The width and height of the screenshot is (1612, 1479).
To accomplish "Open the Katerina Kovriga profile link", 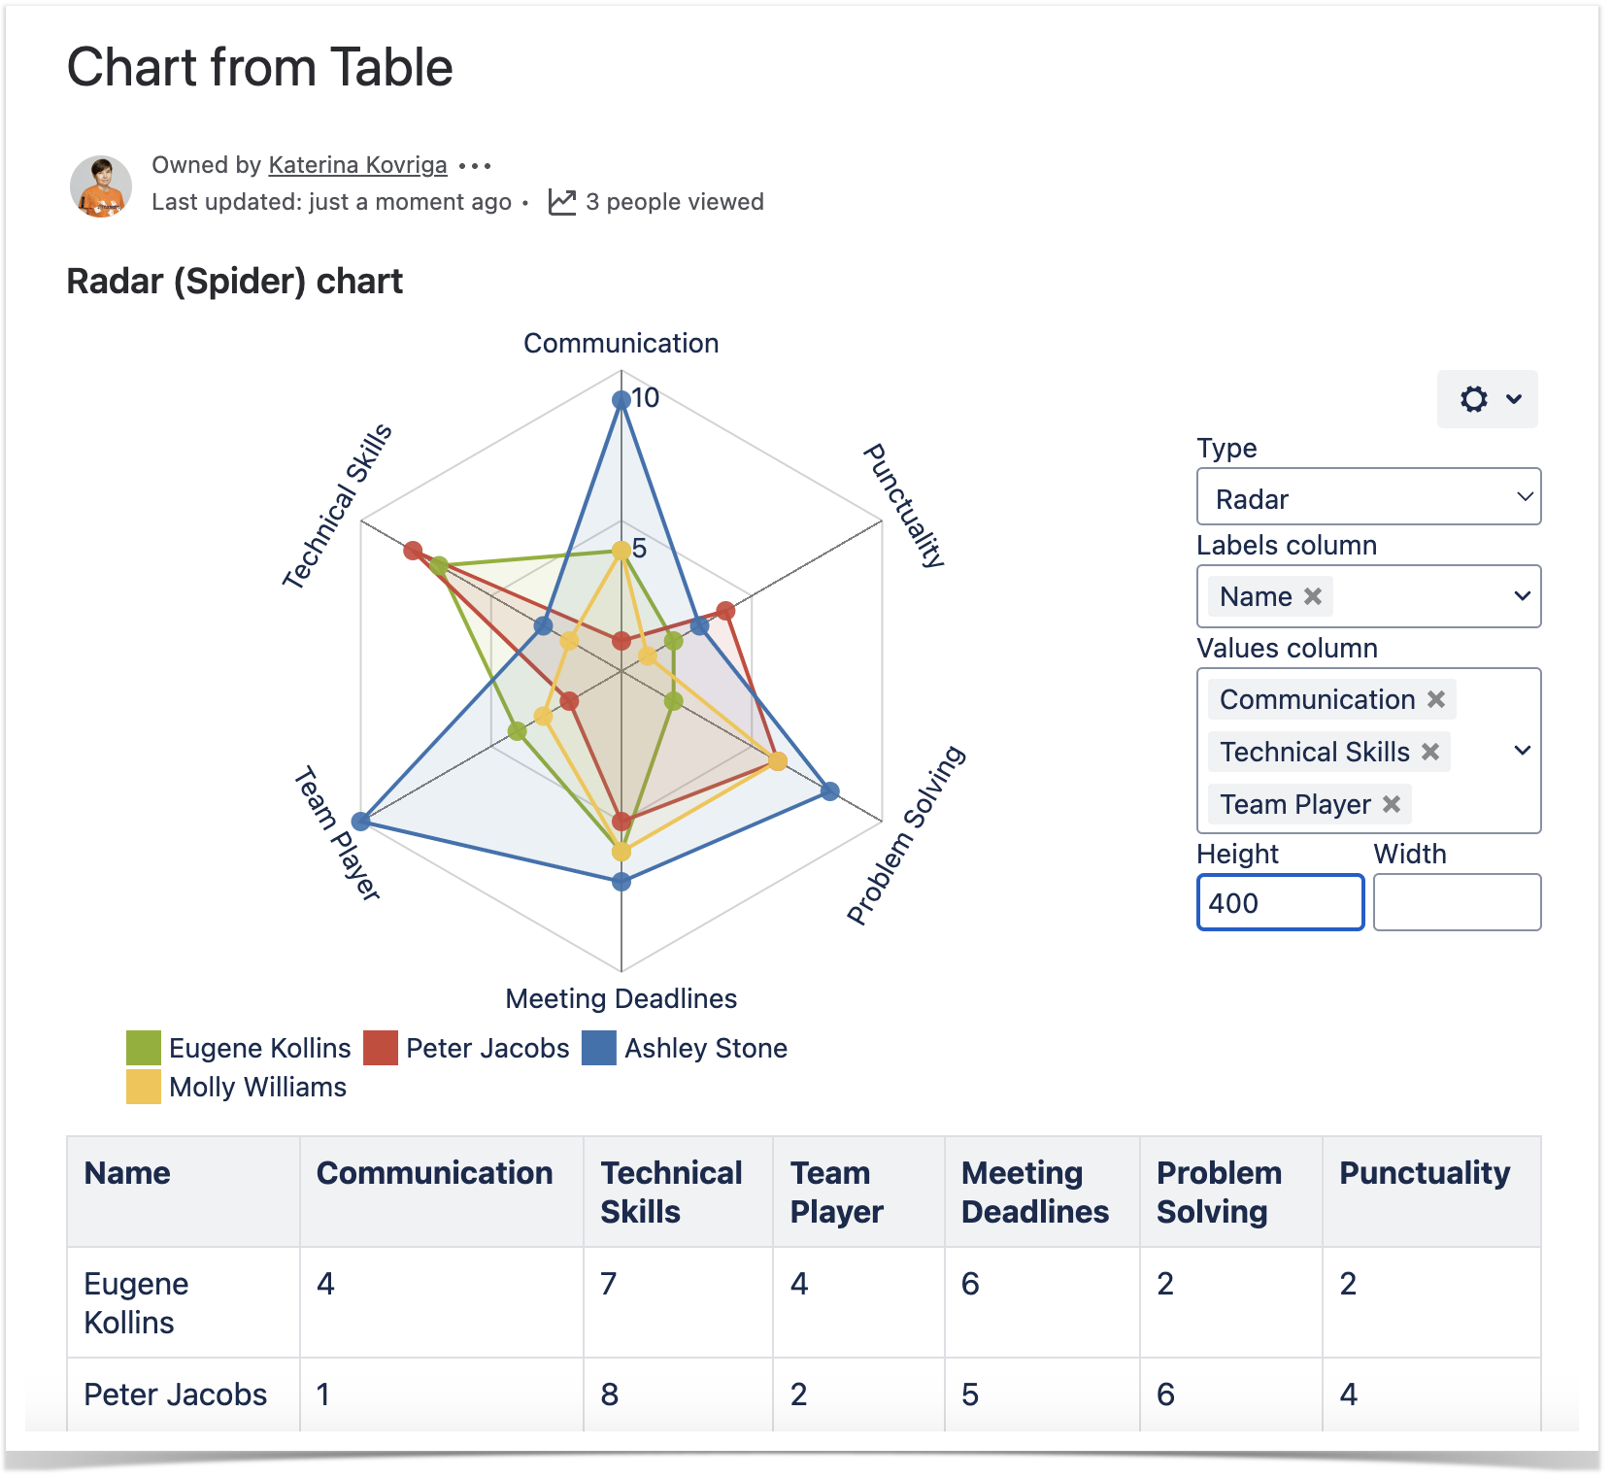I will click(357, 165).
